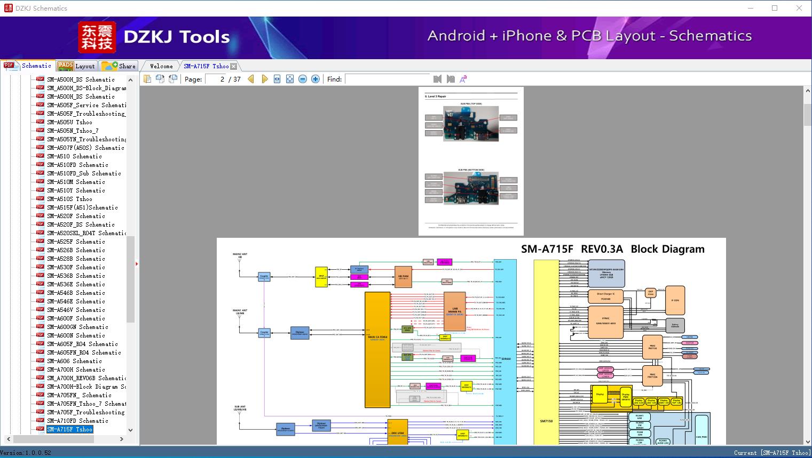Click the page number input field
Image resolution: width=812 pixels, height=458 pixels.
click(x=215, y=79)
